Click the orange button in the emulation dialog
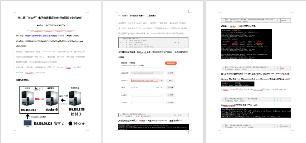306x143 pixels. point(171,63)
